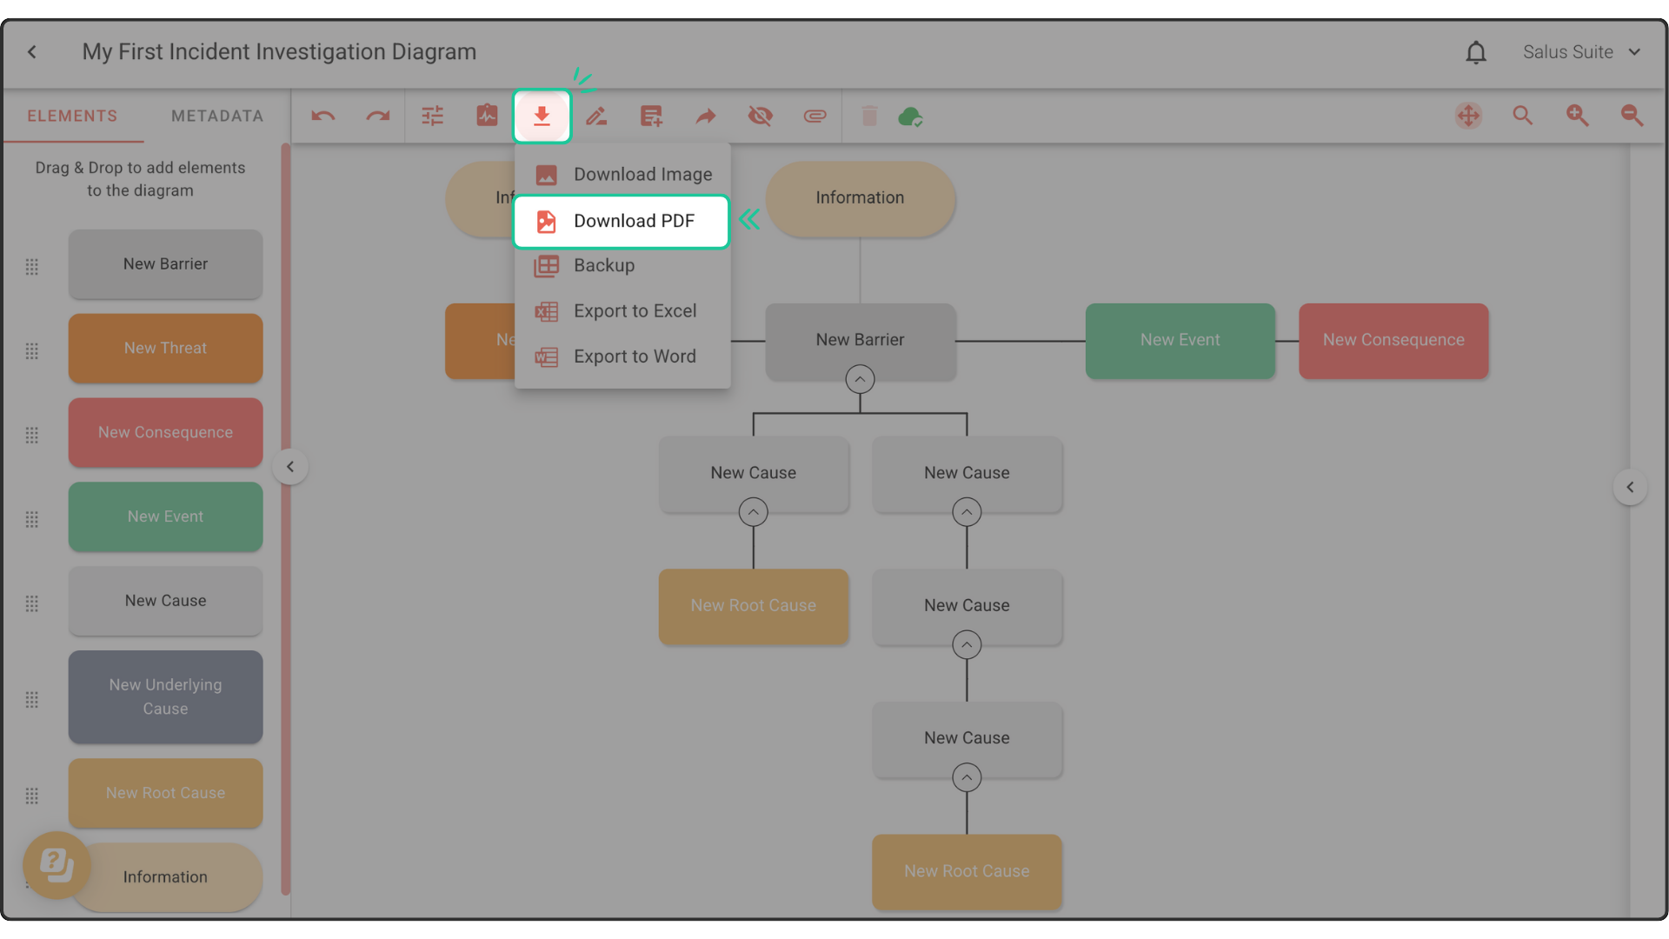The image size is (1669, 939).
Task: Go back using the header arrow
Action: point(32,52)
